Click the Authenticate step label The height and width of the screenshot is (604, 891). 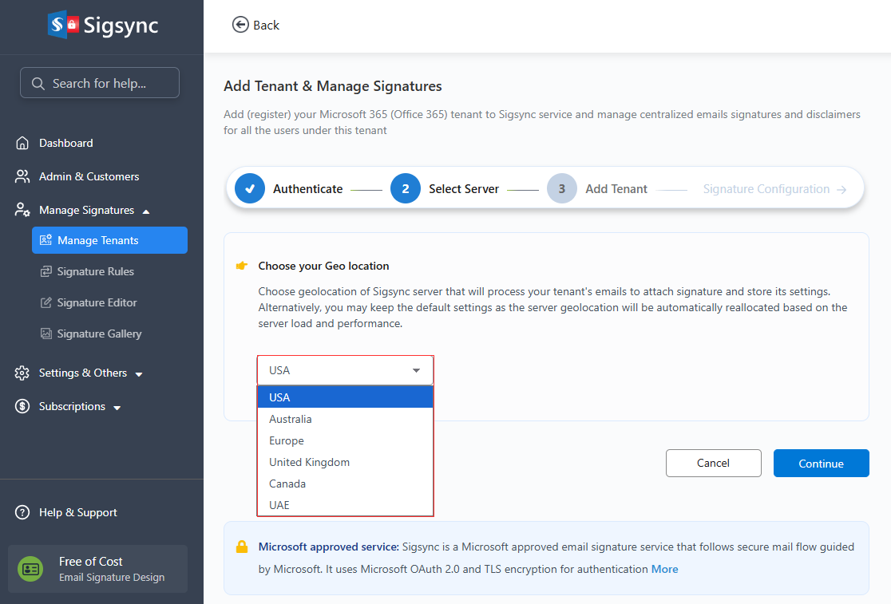click(x=308, y=189)
